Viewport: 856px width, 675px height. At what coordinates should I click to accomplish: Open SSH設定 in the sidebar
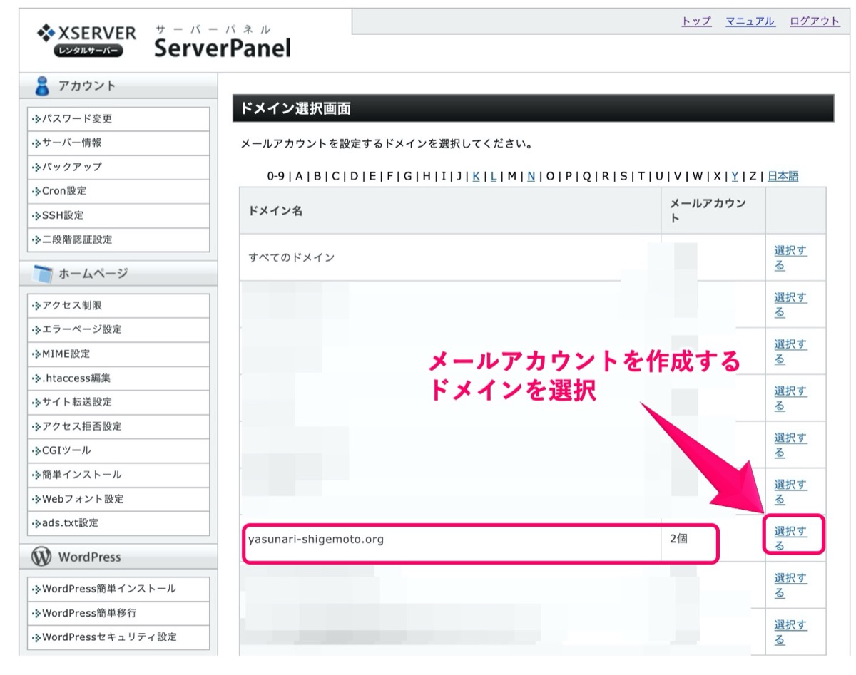[x=118, y=216]
